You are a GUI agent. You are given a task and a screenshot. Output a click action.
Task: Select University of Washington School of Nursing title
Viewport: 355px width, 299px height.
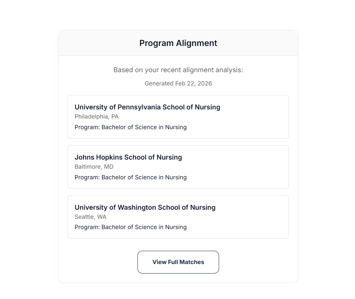(145, 207)
